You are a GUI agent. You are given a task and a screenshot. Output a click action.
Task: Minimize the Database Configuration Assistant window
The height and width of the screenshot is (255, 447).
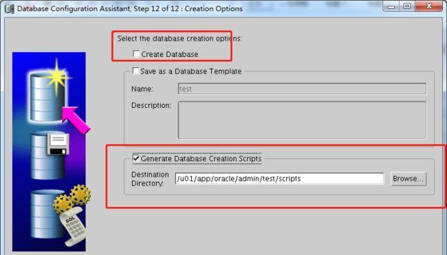(x=391, y=7)
